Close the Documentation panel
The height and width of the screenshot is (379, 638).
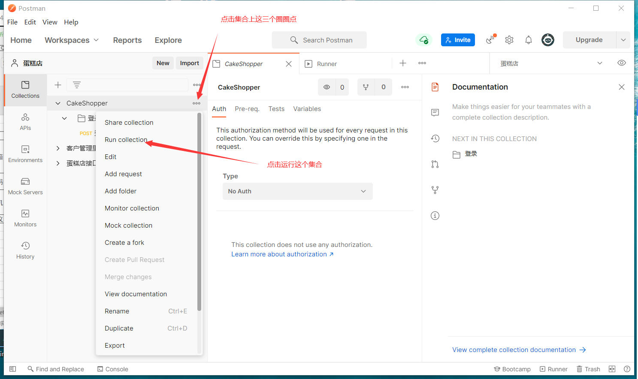pos(622,87)
